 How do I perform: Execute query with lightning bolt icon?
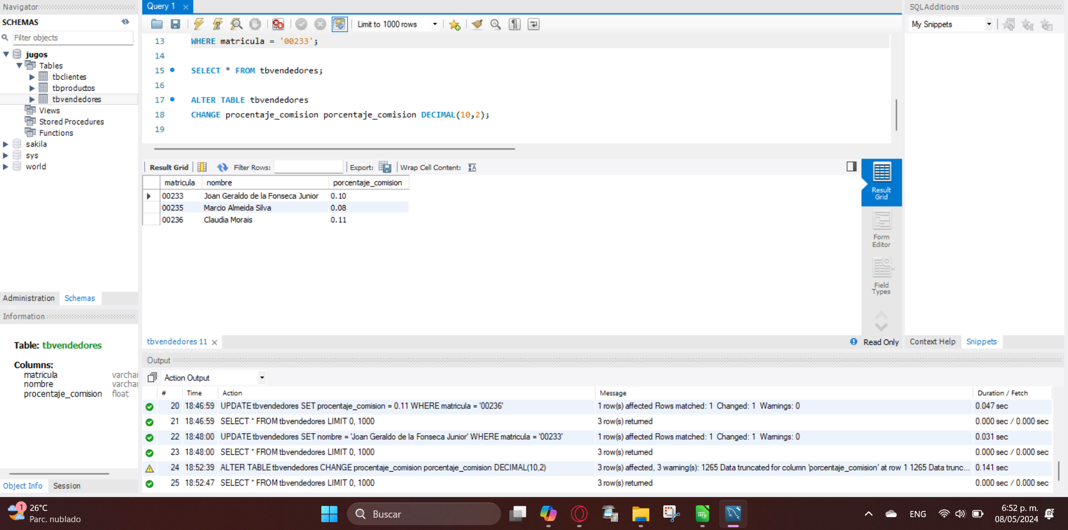[199, 24]
